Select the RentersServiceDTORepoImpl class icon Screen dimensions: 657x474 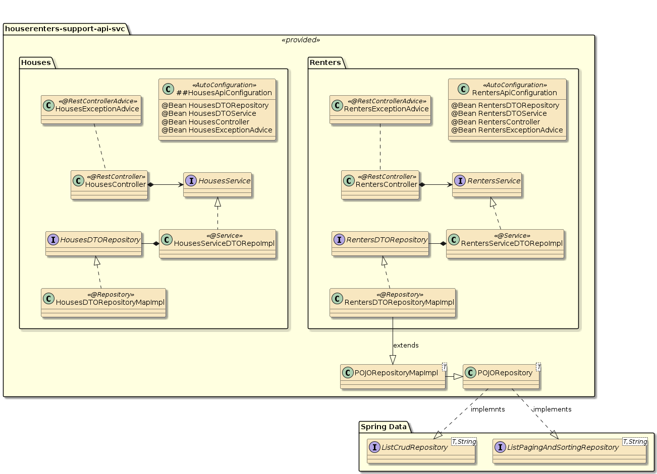click(x=454, y=240)
